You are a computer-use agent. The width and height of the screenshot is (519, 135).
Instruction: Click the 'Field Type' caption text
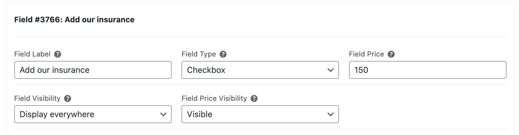point(198,54)
